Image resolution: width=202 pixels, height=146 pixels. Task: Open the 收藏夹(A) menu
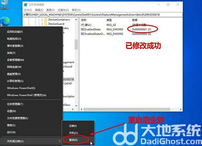(x=63, y=10)
